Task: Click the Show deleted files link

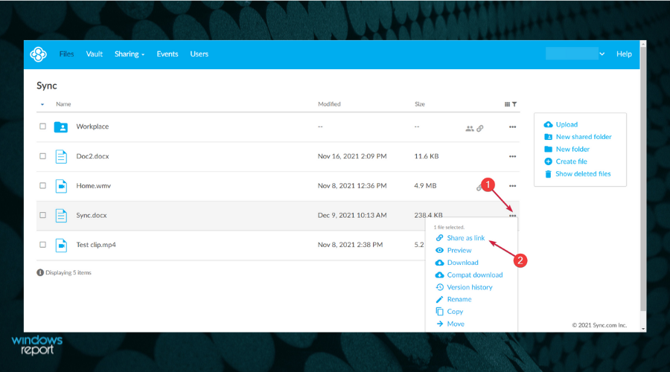Action: coord(583,174)
